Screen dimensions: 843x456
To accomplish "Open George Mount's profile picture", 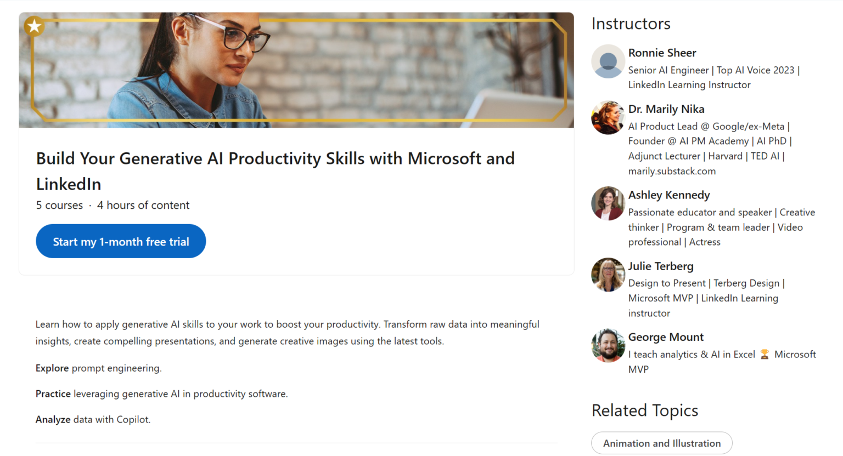I will pos(608,345).
